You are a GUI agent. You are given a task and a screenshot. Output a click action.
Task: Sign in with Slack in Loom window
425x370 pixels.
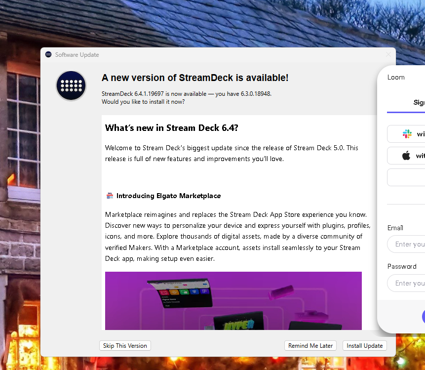[x=406, y=134]
